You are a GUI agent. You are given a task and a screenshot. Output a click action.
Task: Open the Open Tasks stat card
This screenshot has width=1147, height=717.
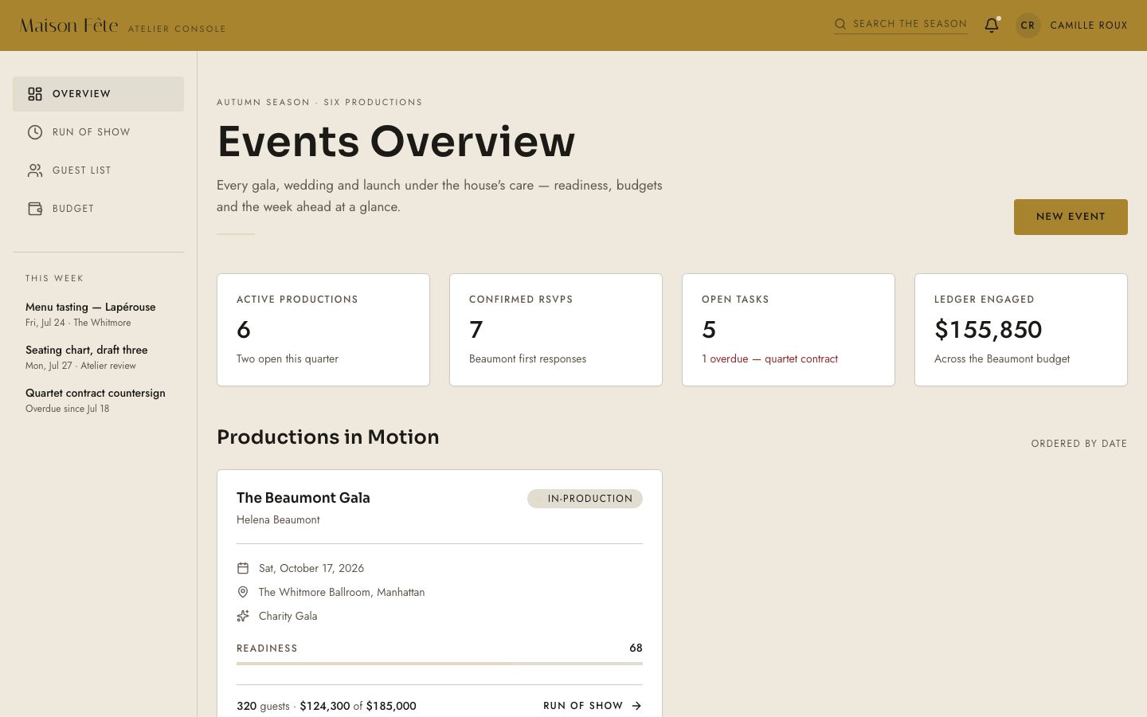[789, 330]
